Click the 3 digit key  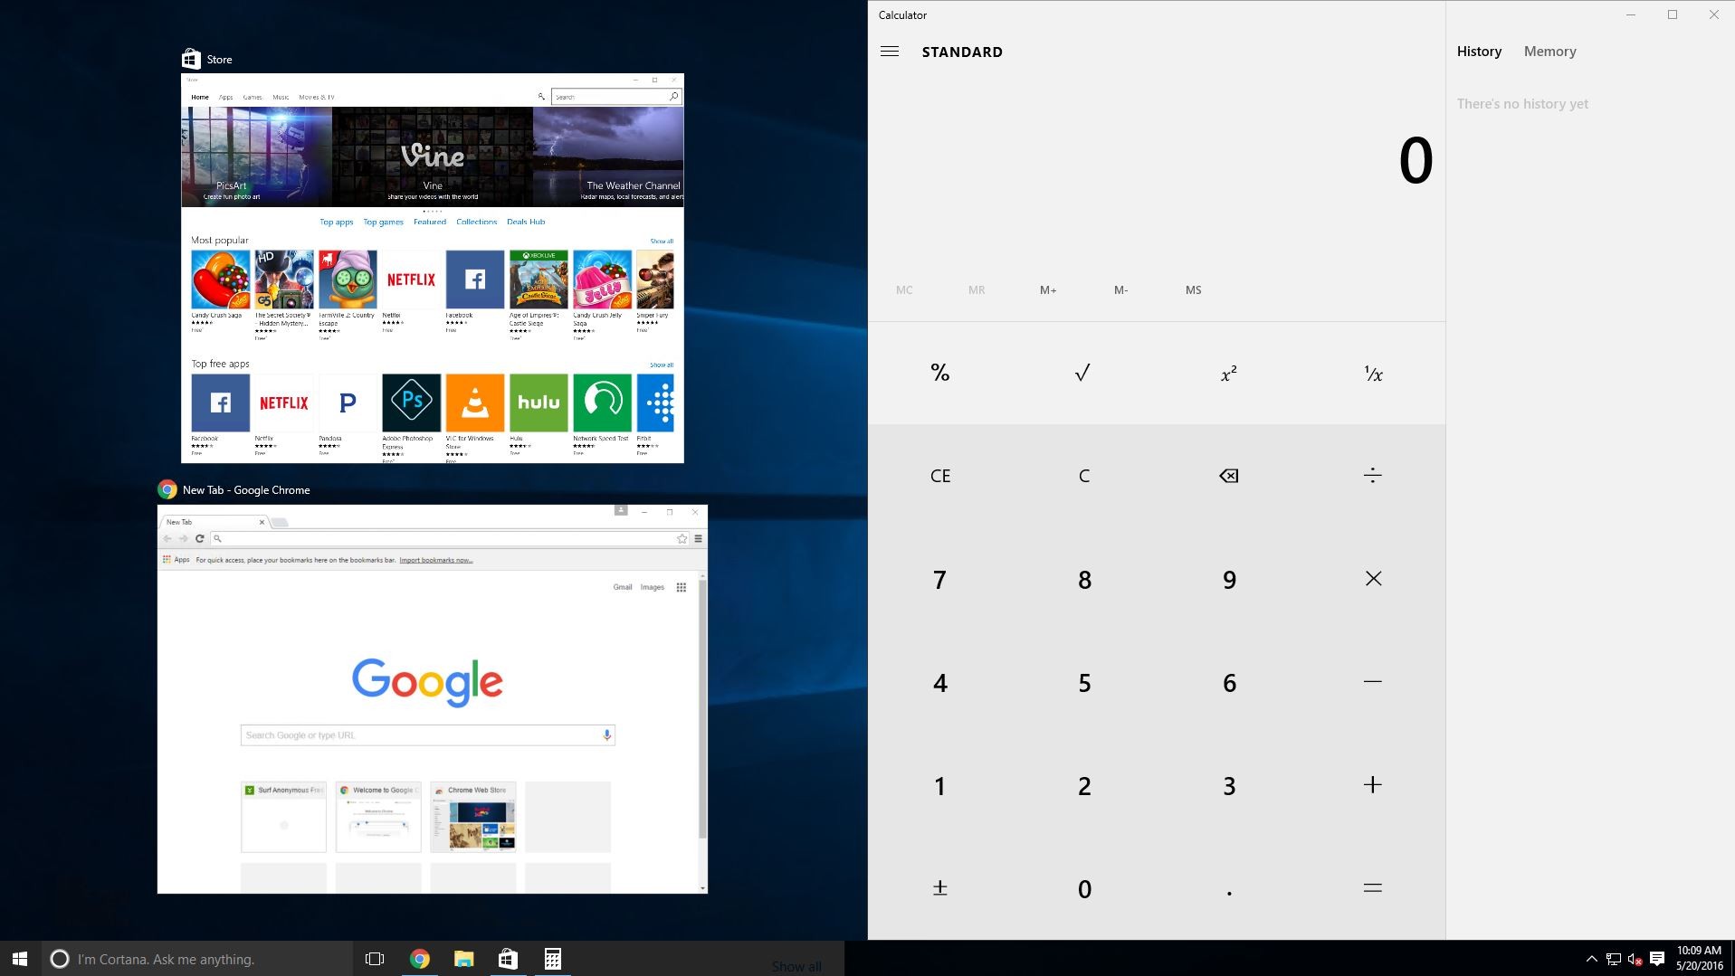coord(1228,785)
